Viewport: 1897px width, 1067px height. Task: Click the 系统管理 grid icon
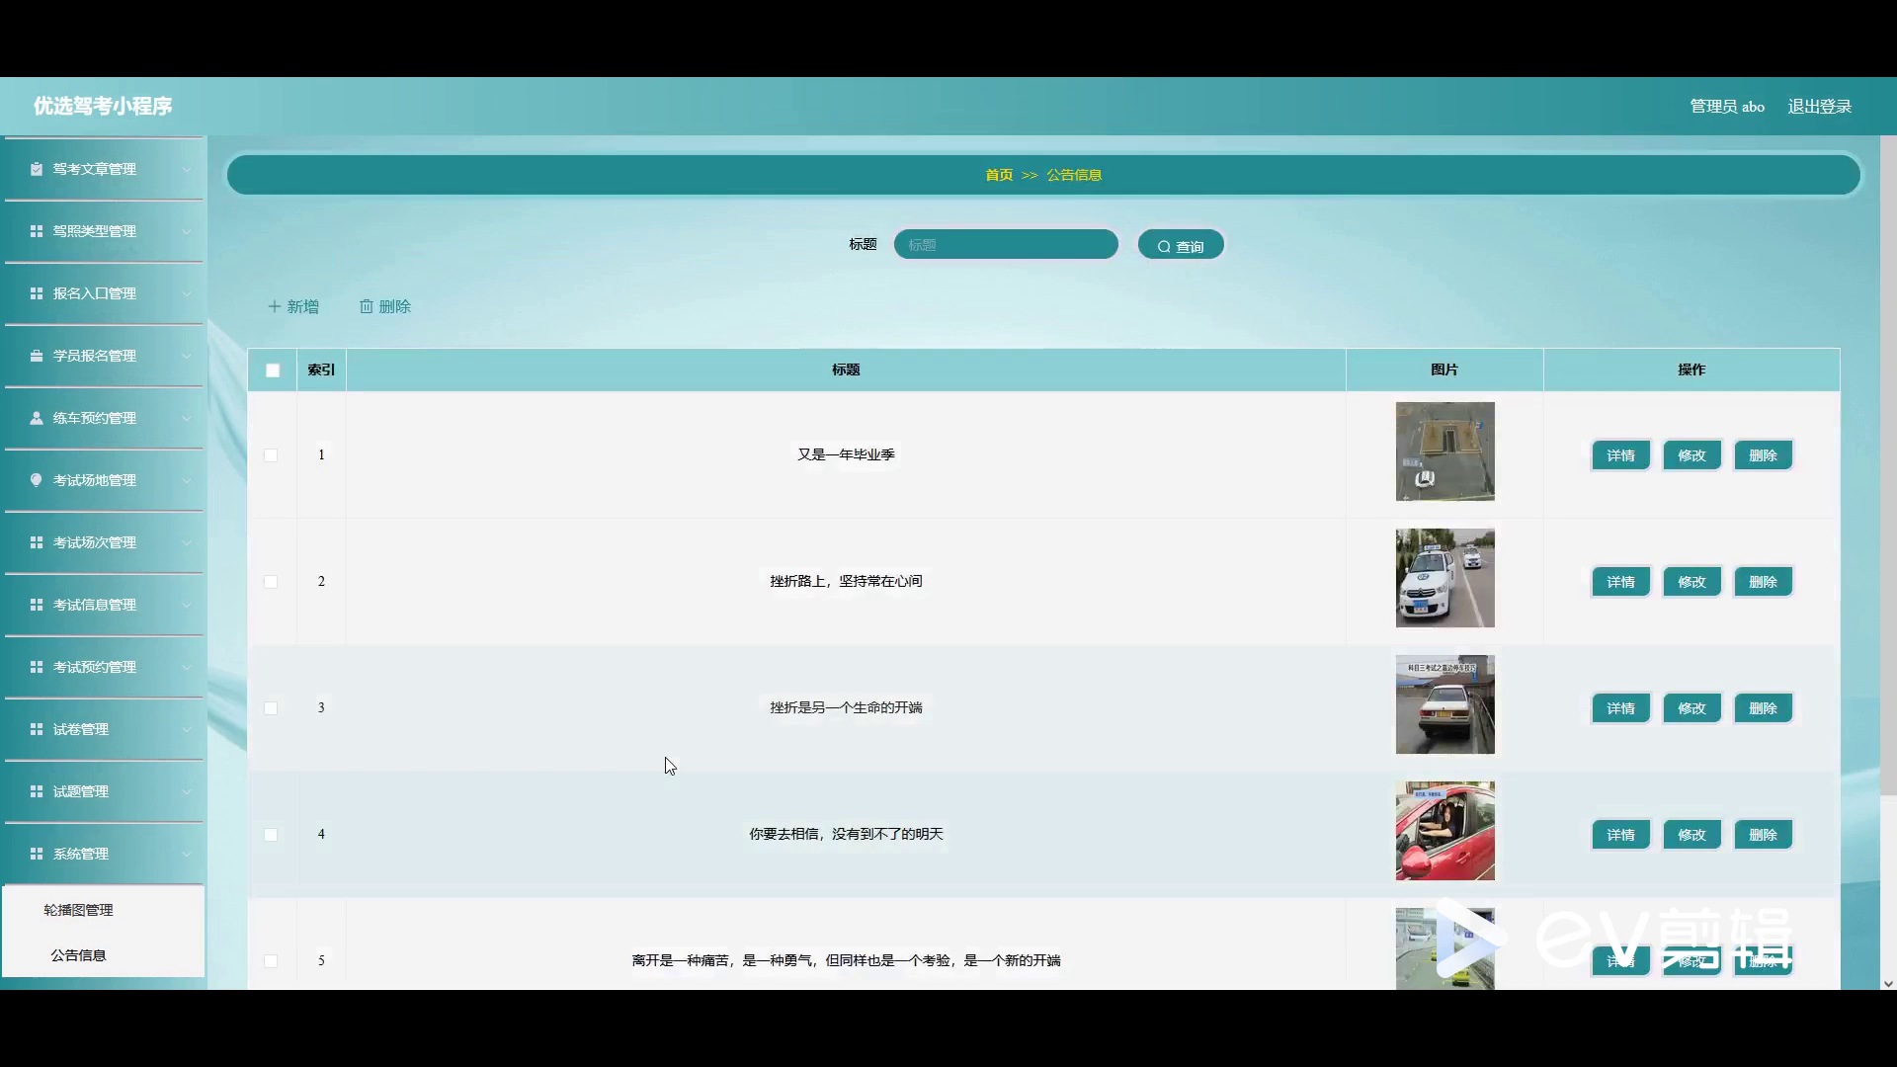(x=37, y=854)
